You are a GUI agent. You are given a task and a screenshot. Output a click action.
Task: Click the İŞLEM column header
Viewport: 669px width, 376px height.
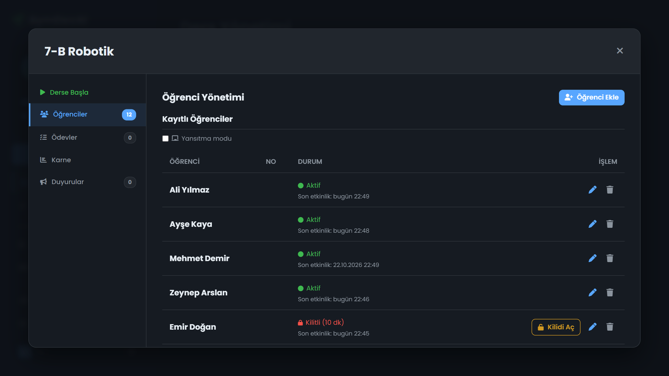pyautogui.click(x=608, y=161)
